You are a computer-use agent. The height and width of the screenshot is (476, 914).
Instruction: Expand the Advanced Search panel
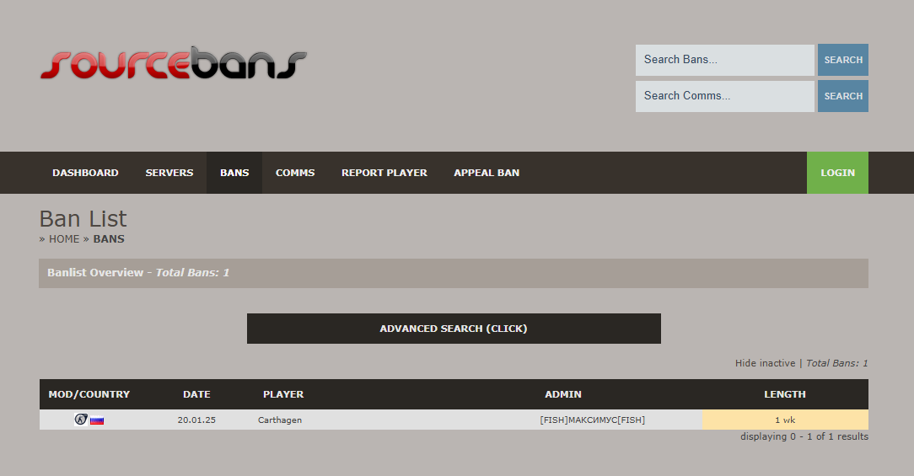coord(454,329)
